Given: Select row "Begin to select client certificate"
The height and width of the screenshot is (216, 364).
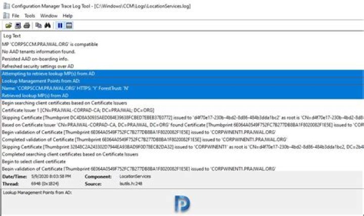Looking at the screenshot, I should [182, 161].
